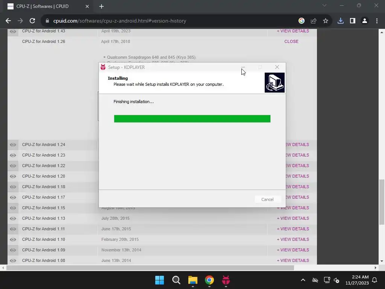Toggle eye icon for CPU-Z Android 1.18

(13, 187)
